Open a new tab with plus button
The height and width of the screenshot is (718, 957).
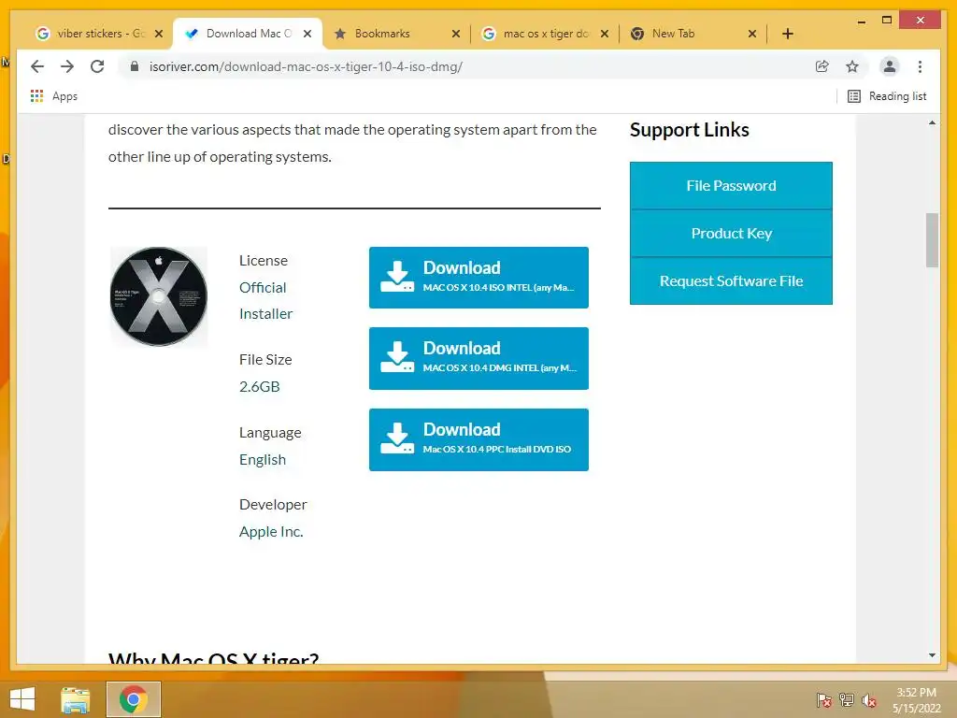click(x=787, y=34)
